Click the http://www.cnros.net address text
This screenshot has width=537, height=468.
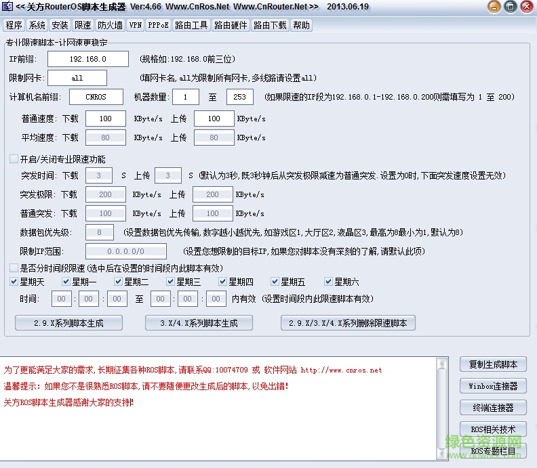pyautogui.click(x=341, y=370)
